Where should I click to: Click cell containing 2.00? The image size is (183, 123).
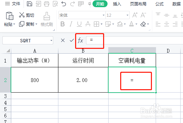point(83,80)
